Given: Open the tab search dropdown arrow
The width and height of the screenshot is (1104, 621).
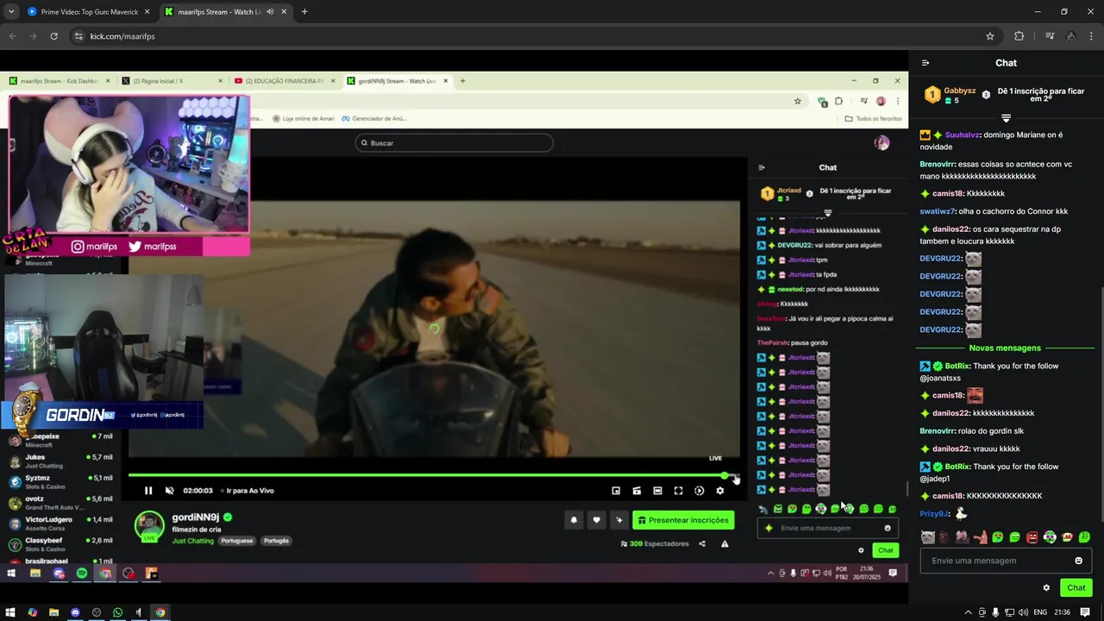Looking at the screenshot, I should click(10, 12).
